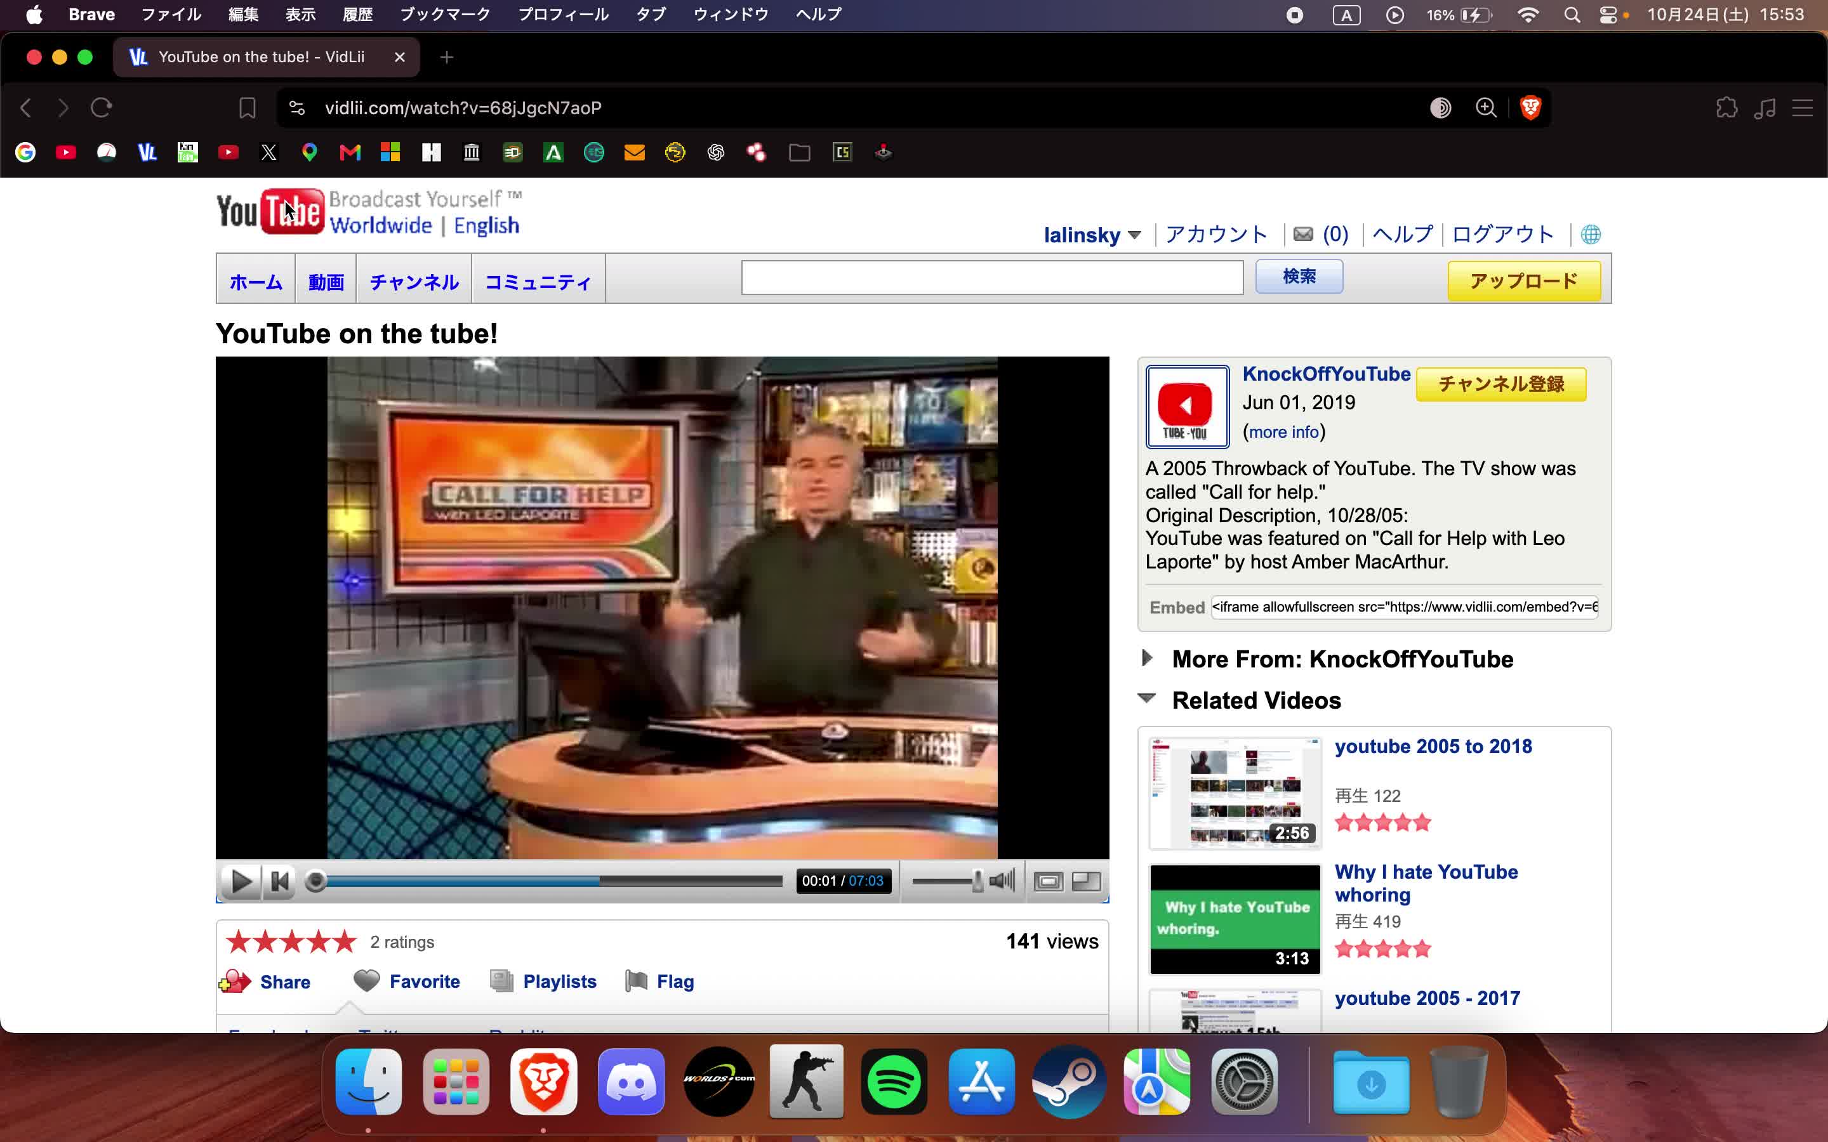Viewport: 1828px width, 1142px height.
Task: Open the inbox envelope icon
Action: tap(1303, 234)
